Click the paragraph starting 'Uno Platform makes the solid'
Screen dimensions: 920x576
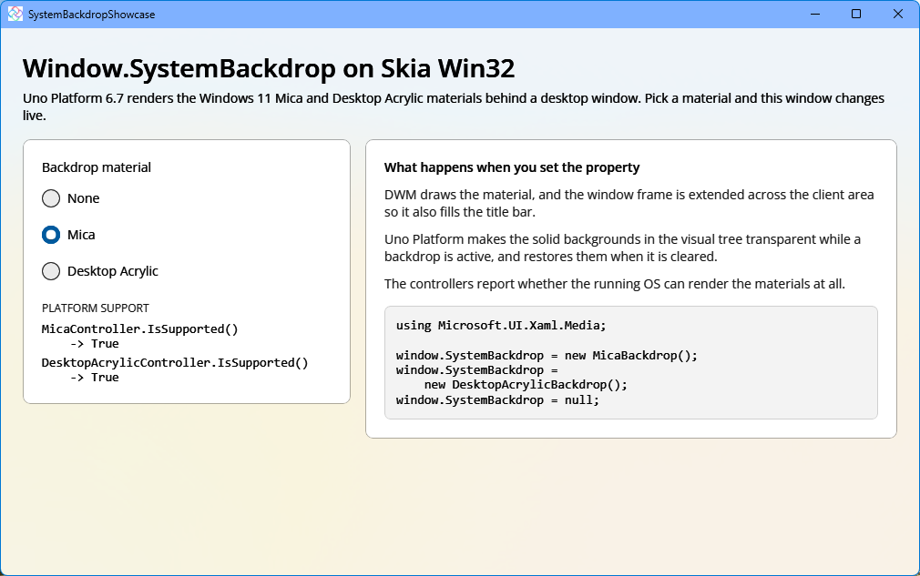[x=622, y=248]
